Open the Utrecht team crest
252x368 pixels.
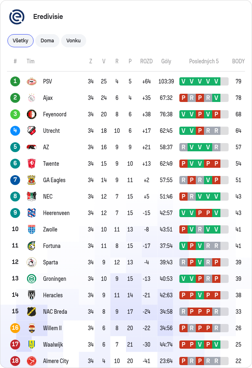pos(31,131)
